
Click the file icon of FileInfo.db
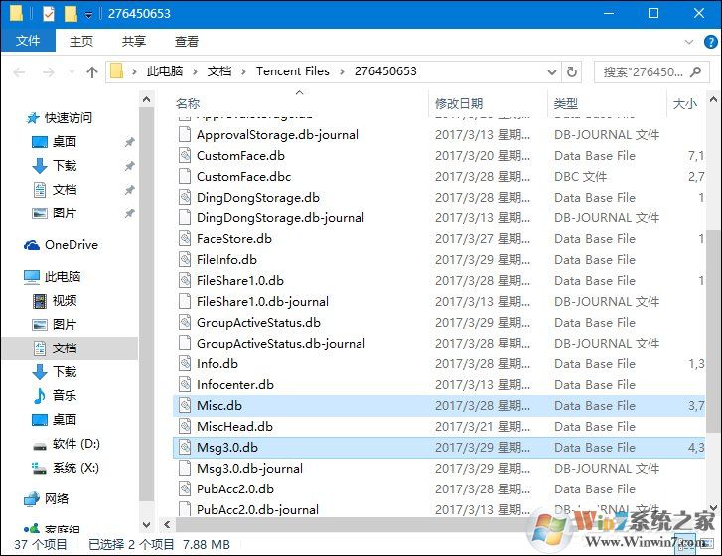pos(185,259)
